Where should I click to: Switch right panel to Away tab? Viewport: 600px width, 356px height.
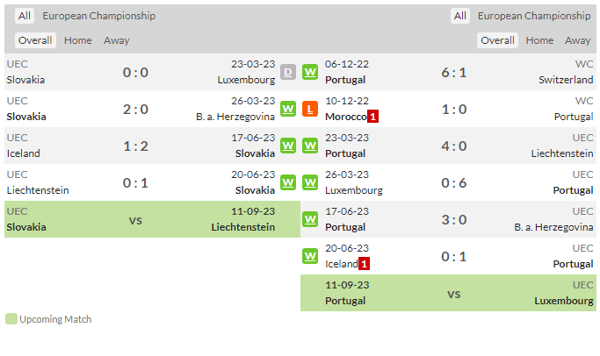point(577,40)
